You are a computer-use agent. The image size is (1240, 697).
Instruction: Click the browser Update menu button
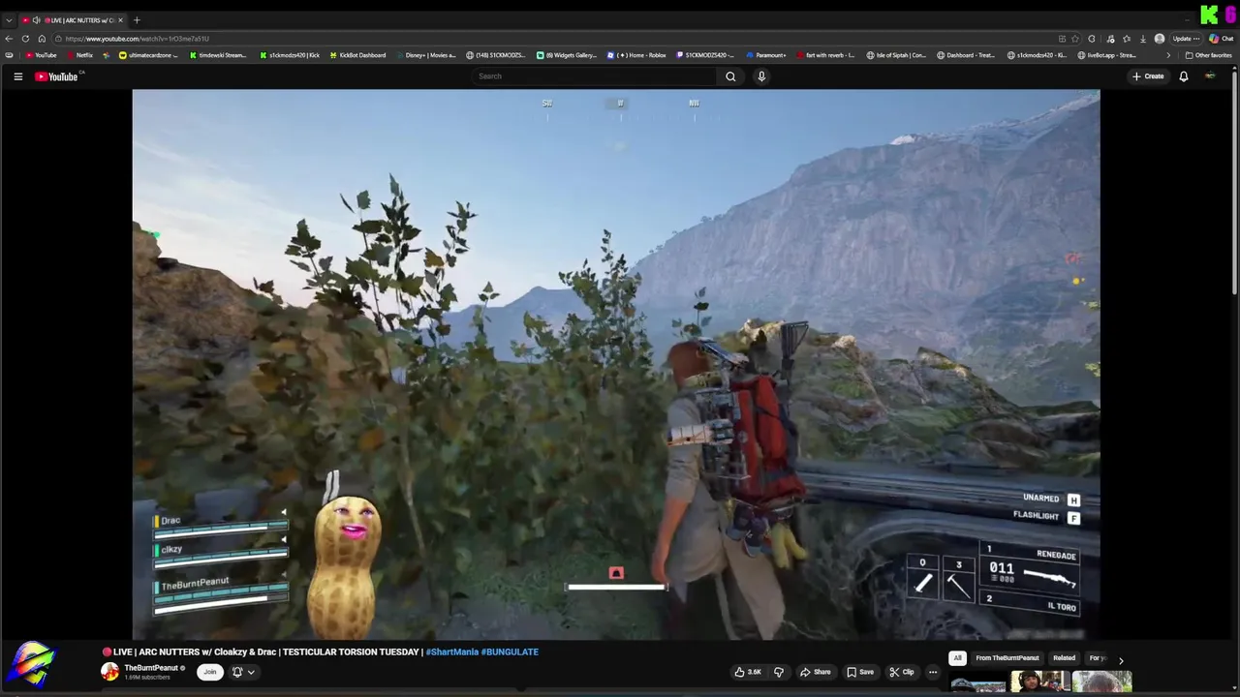pyautogui.click(x=1186, y=39)
